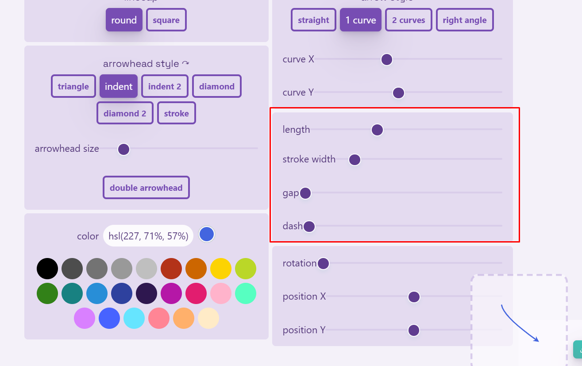Select the square linecap option
582x366 pixels.
point(166,20)
